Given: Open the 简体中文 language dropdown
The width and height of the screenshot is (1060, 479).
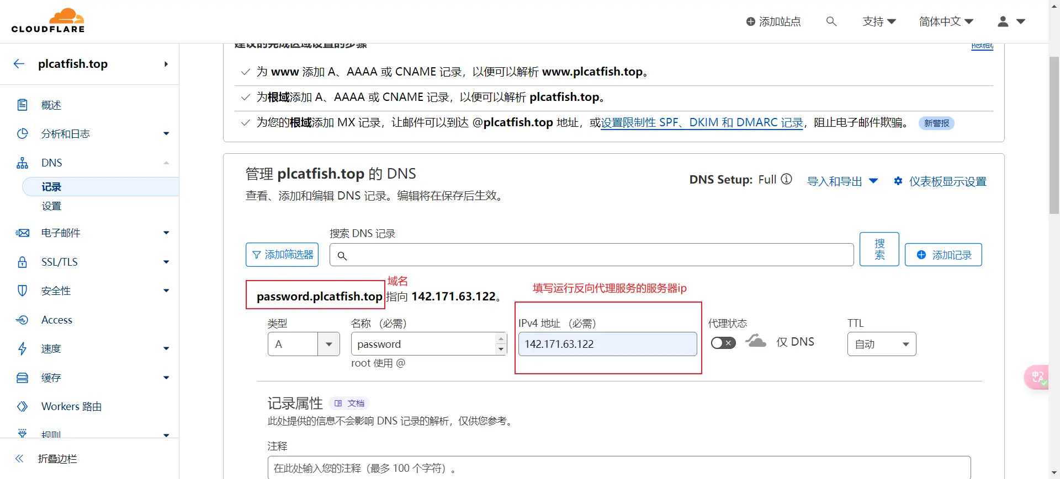Looking at the screenshot, I should (946, 21).
